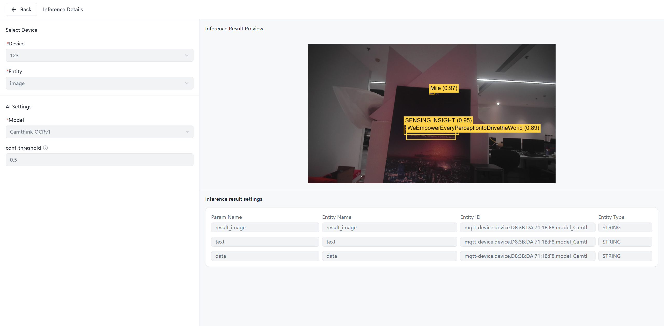Click the conf_threshold input field
Image resolution: width=664 pixels, height=326 pixels.
coord(99,160)
